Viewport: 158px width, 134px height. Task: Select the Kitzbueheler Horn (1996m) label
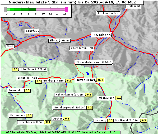[x=94, y=63]
